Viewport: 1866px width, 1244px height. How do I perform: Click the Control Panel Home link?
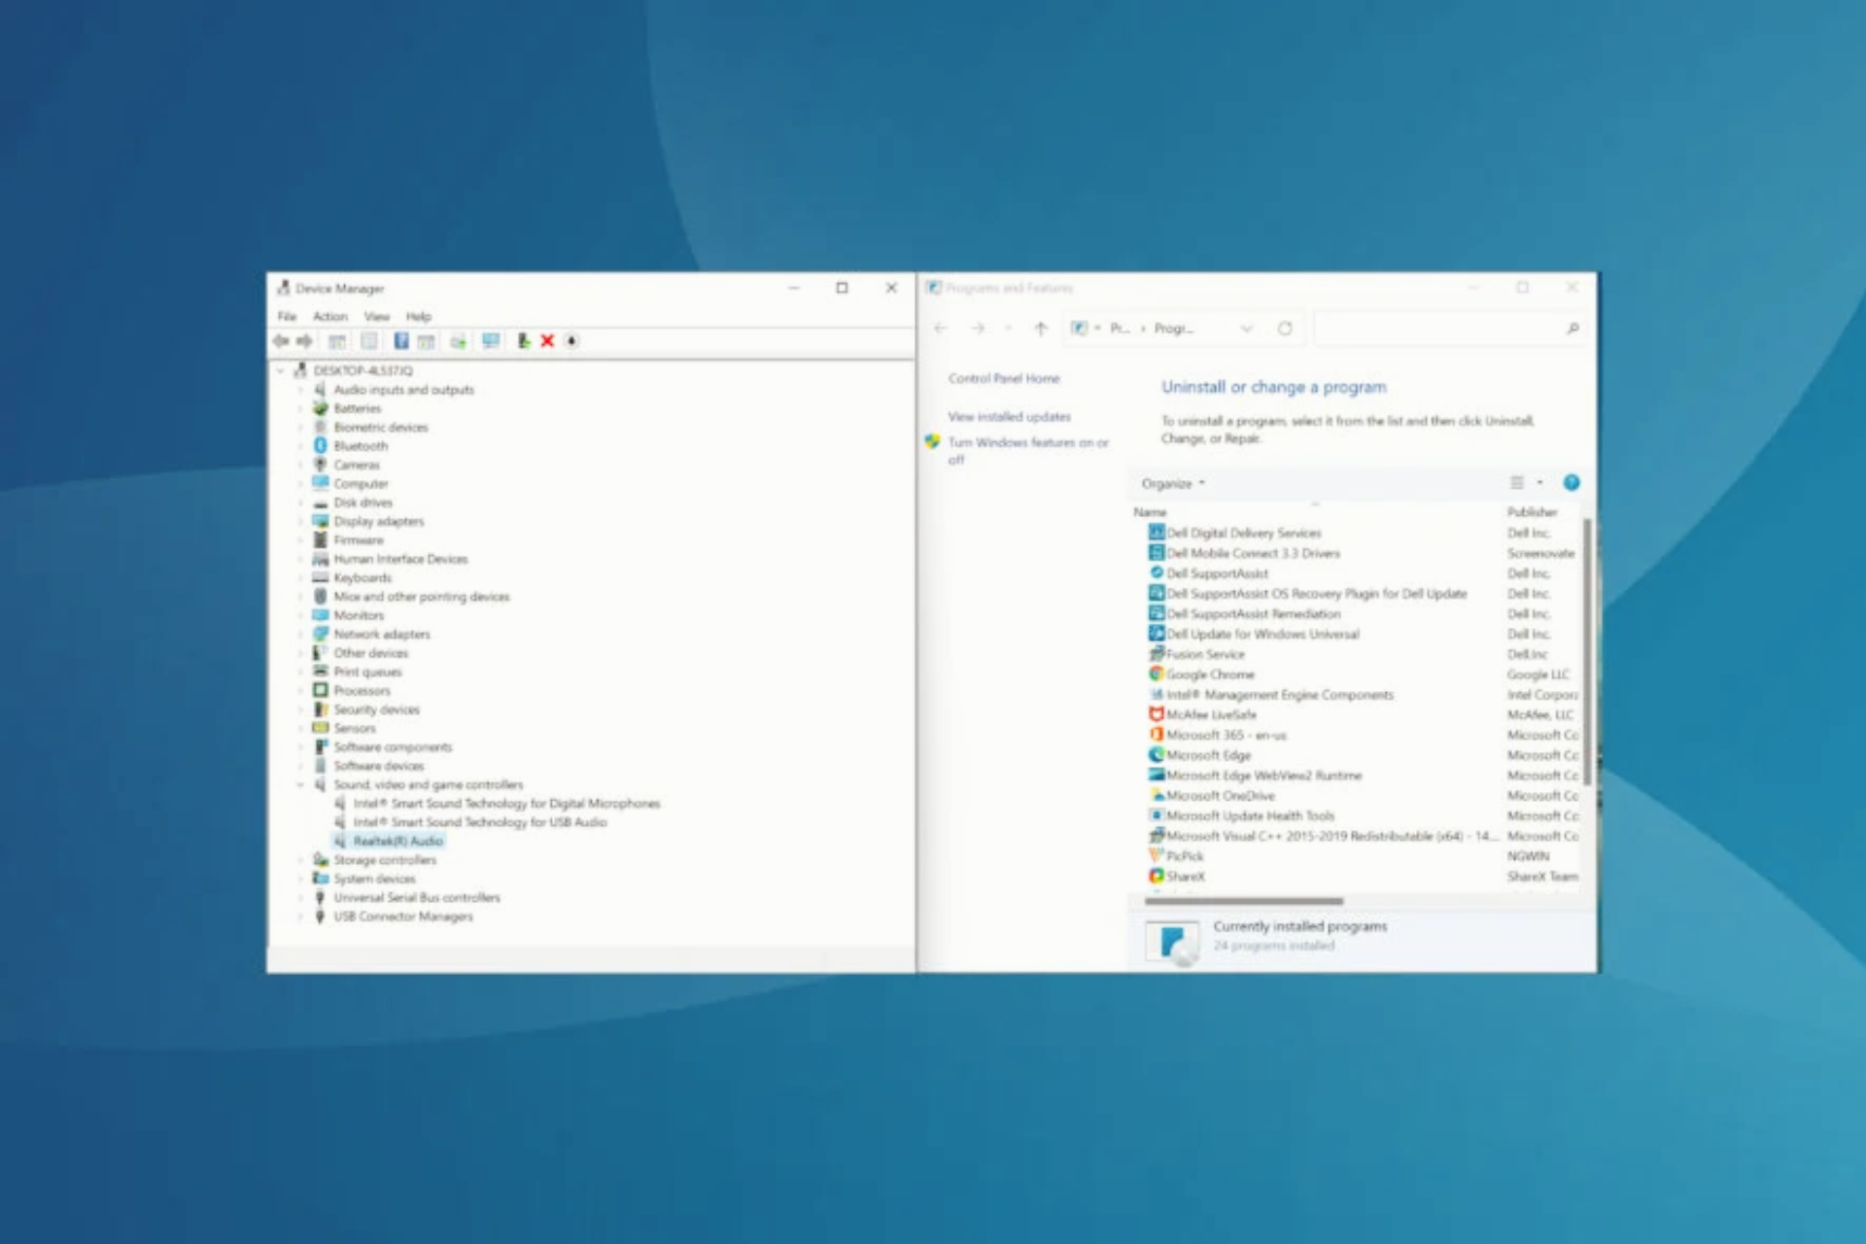pyautogui.click(x=1004, y=378)
